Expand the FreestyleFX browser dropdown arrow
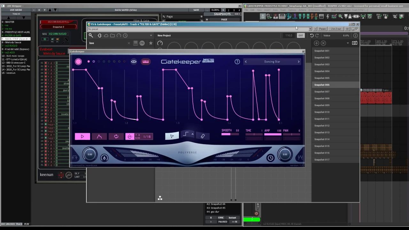409x230 pixels. point(151,35)
